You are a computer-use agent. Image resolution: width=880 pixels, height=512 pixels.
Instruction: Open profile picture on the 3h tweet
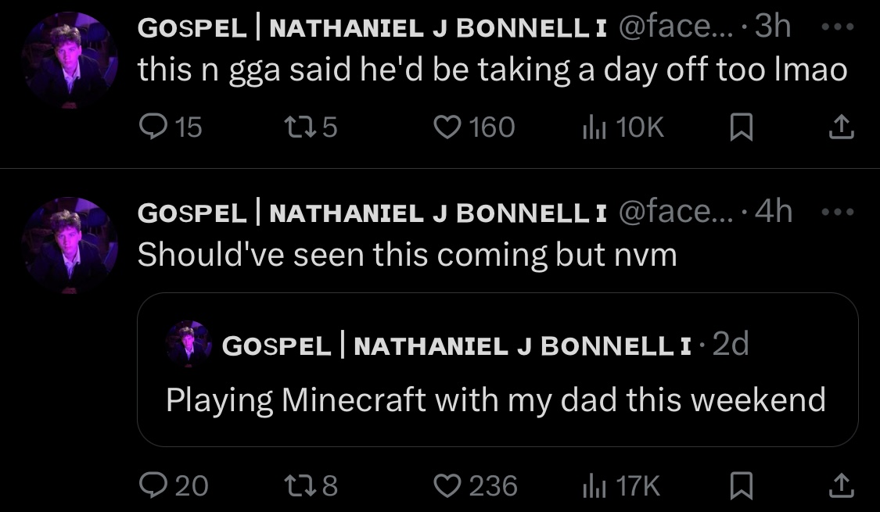click(70, 59)
